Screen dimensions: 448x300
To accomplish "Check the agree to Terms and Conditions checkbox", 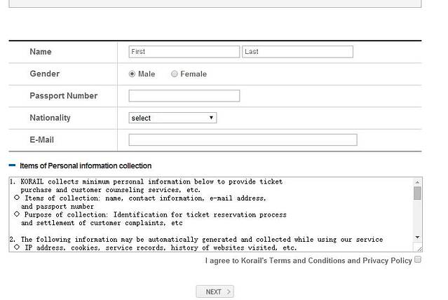I will point(418,260).
